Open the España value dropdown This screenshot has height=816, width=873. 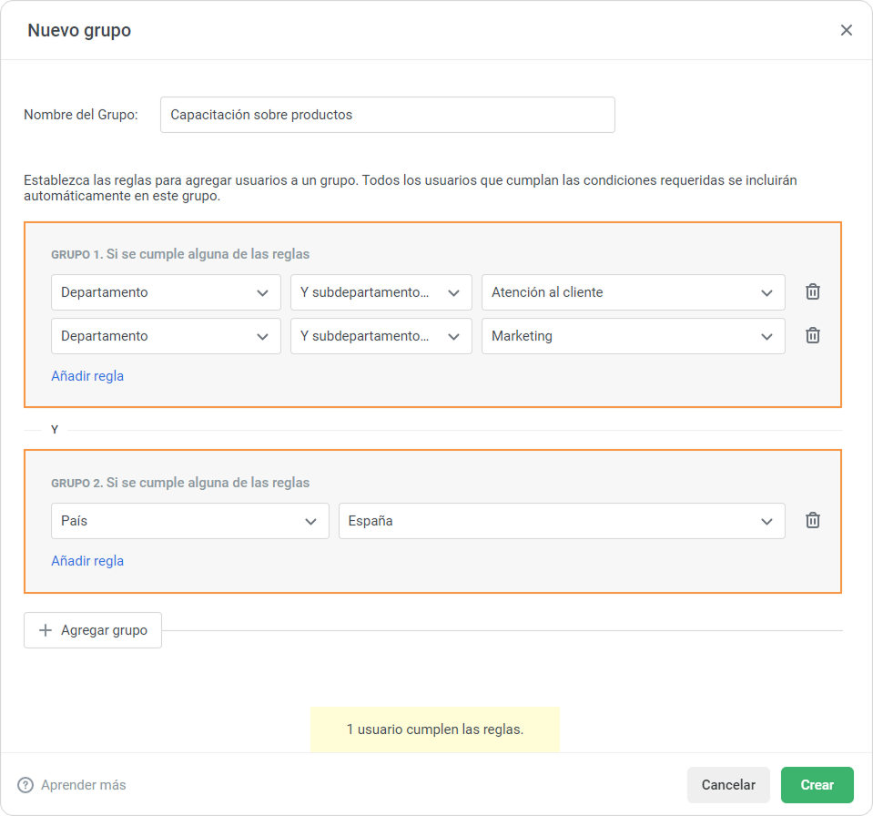pos(561,521)
